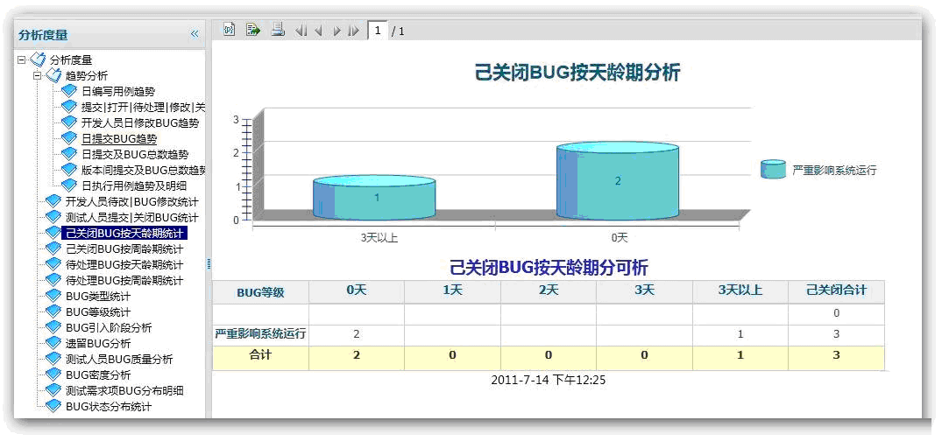Click the print report icon
Screen dimensions: 942x441
click(277, 30)
